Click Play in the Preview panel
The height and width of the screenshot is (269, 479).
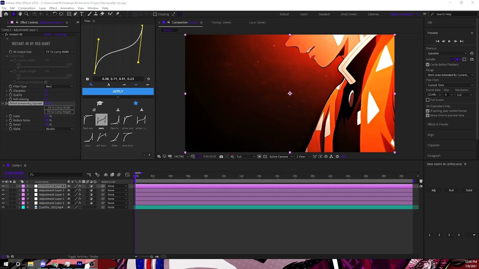point(449,41)
